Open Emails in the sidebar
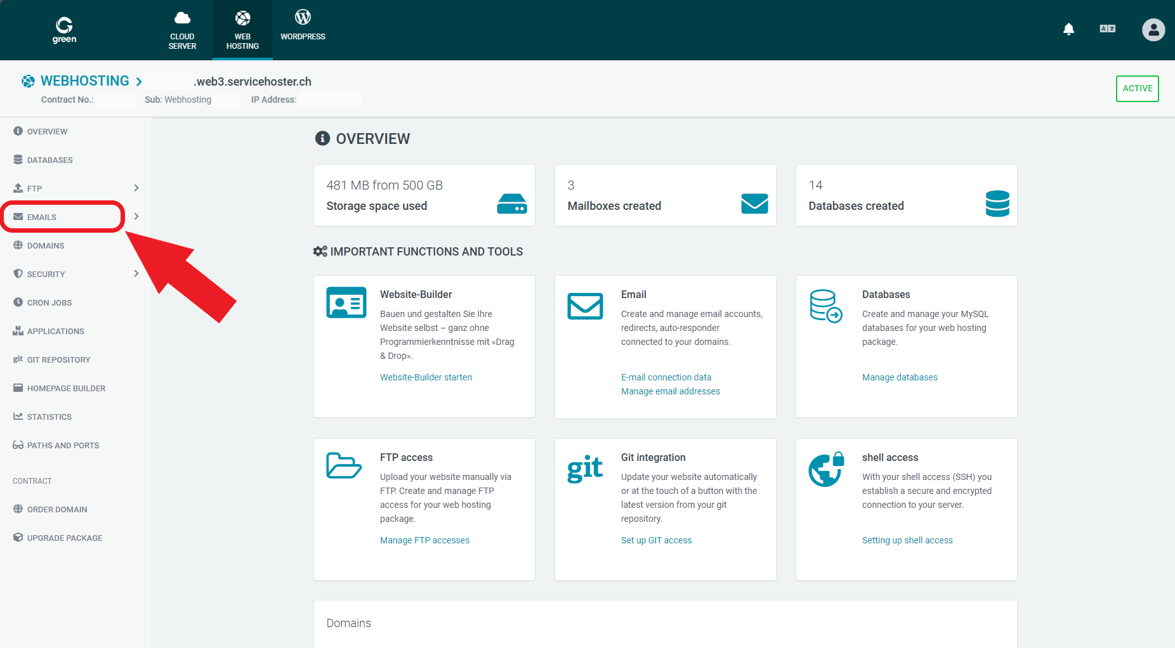The width and height of the screenshot is (1175, 648). (42, 217)
